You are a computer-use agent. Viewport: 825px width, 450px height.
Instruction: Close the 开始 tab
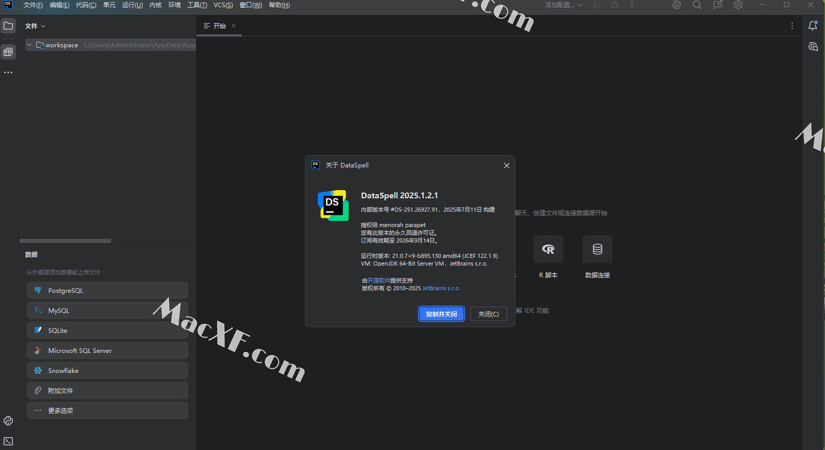(234, 26)
